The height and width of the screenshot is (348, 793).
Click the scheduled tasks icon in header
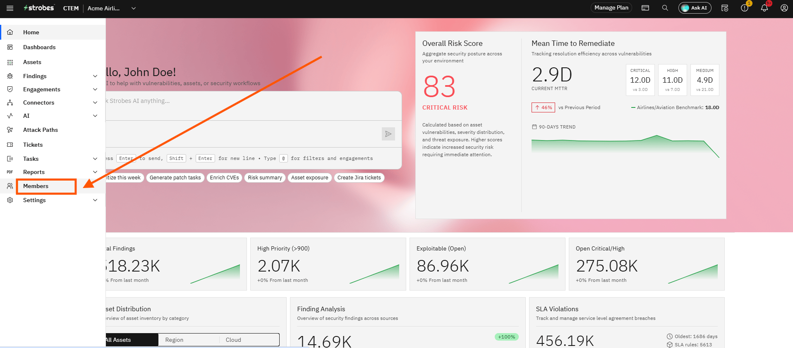(x=725, y=8)
